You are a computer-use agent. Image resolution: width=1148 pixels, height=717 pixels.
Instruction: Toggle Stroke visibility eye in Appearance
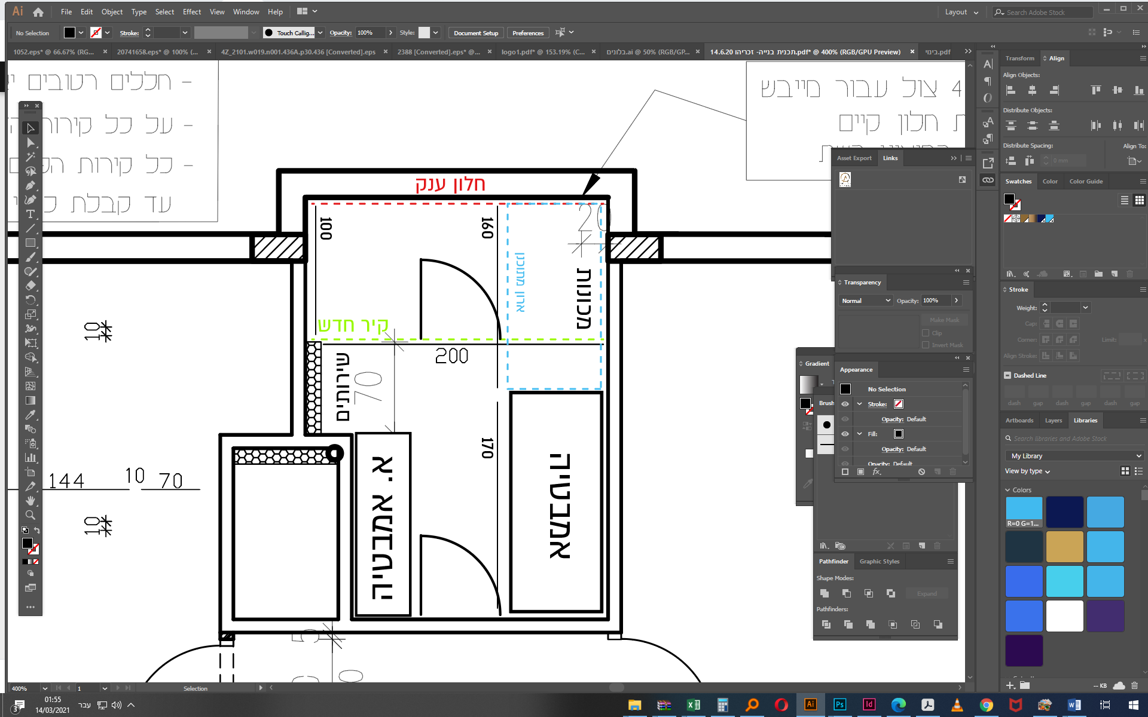845,404
